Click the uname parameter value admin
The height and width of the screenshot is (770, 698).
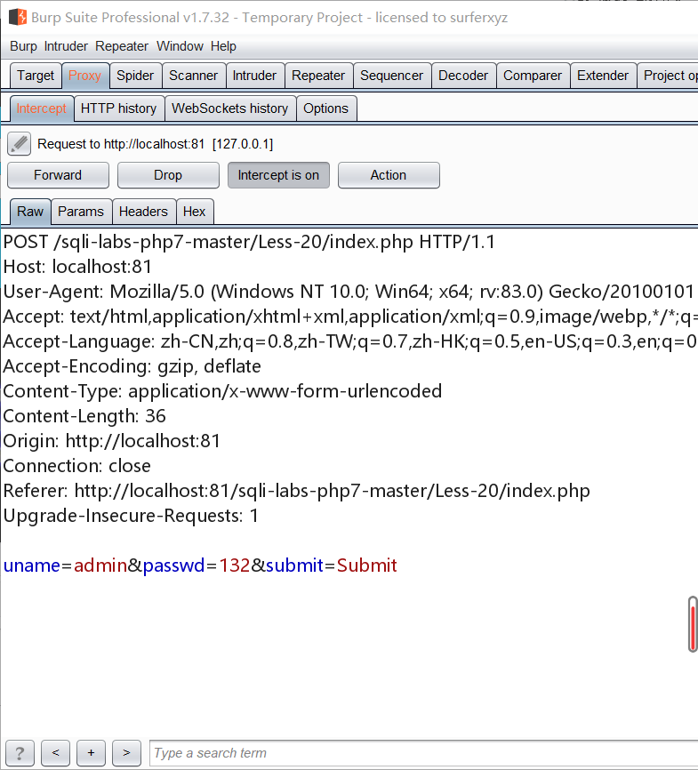click(100, 565)
